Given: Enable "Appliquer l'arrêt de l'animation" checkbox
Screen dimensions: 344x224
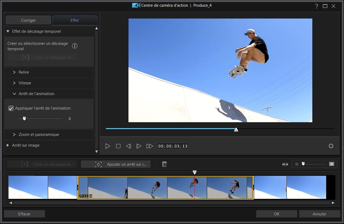Looking at the screenshot, I should pos(11,108).
